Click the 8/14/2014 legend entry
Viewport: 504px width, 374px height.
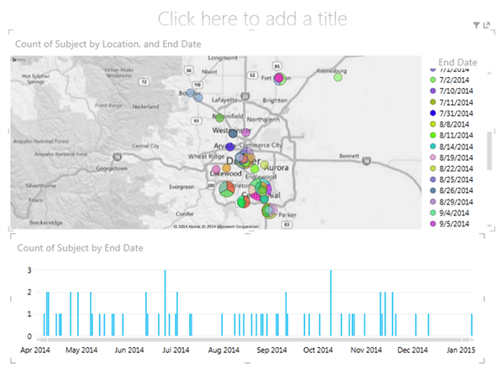[452, 147]
